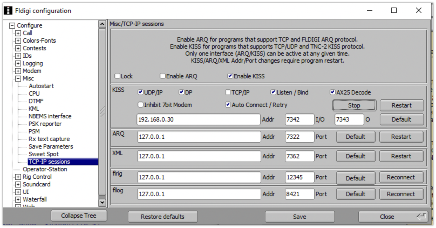Uncheck Auto Connect / Retry
The width and height of the screenshot is (436, 228).
coord(228,105)
